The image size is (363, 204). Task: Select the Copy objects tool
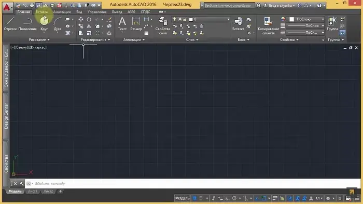pyautogui.click(x=80, y=26)
